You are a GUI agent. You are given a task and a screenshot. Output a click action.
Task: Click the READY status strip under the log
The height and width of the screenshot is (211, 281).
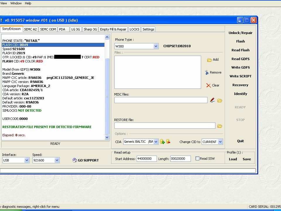55,144
